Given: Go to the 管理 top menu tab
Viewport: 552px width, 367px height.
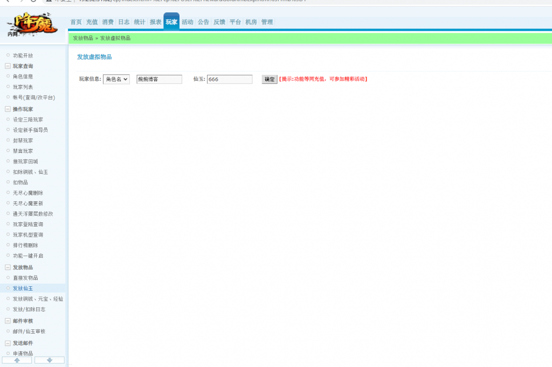Looking at the screenshot, I should [x=267, y=22].
